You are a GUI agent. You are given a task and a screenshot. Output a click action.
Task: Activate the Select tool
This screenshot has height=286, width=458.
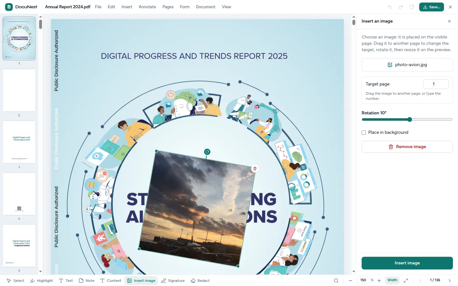pyautogui.click(x=16, y=281)
